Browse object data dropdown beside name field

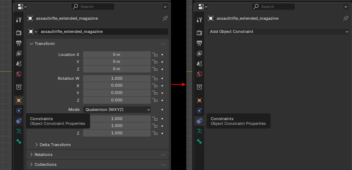click(32, 32)
